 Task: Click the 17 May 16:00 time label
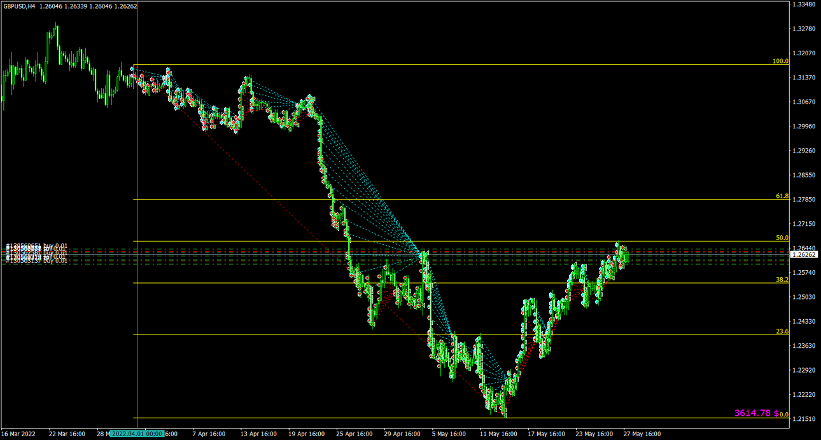tap(547, 434)
